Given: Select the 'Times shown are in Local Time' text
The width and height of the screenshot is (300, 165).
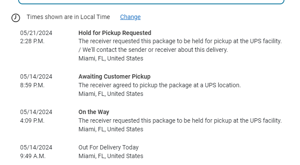Looking at the screenshot, I should [68, 17].
